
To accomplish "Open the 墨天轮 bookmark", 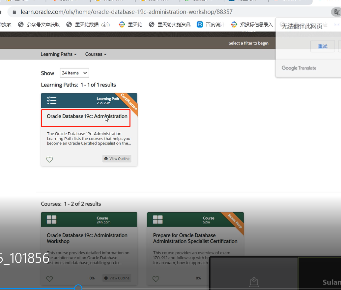I will 130,25.
